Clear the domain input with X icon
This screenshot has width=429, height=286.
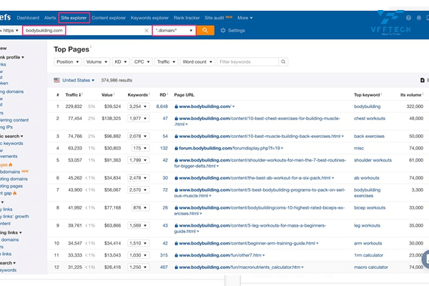click(147, 30)
